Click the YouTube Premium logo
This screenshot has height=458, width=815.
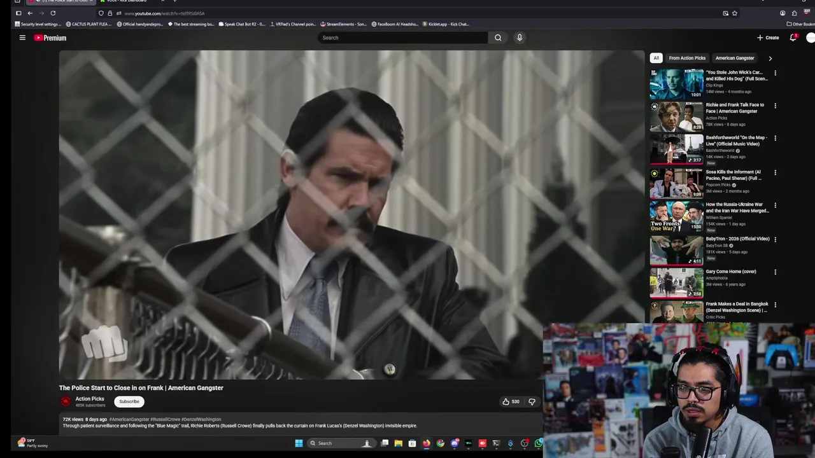click(x=50, y=38)
